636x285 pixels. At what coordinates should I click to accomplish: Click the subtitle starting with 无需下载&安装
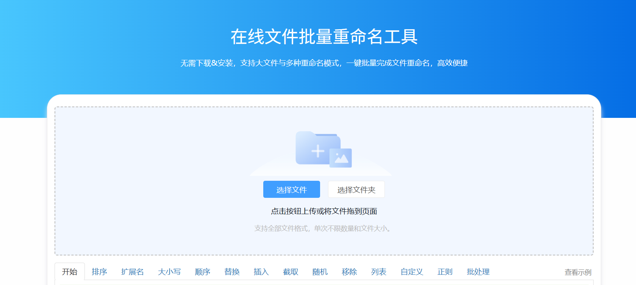coord(324,63)
